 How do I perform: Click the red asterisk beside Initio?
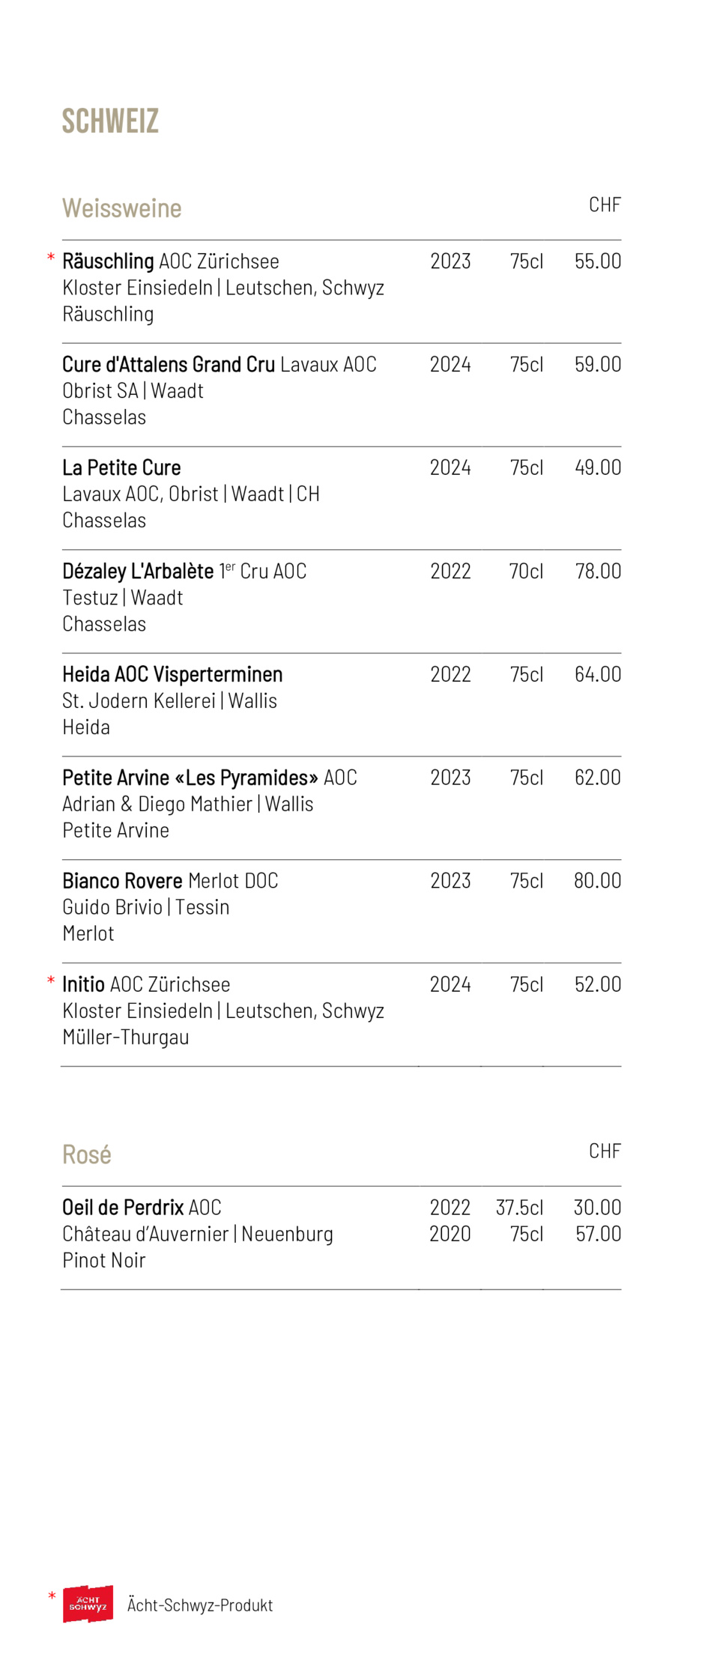[51, 981]
